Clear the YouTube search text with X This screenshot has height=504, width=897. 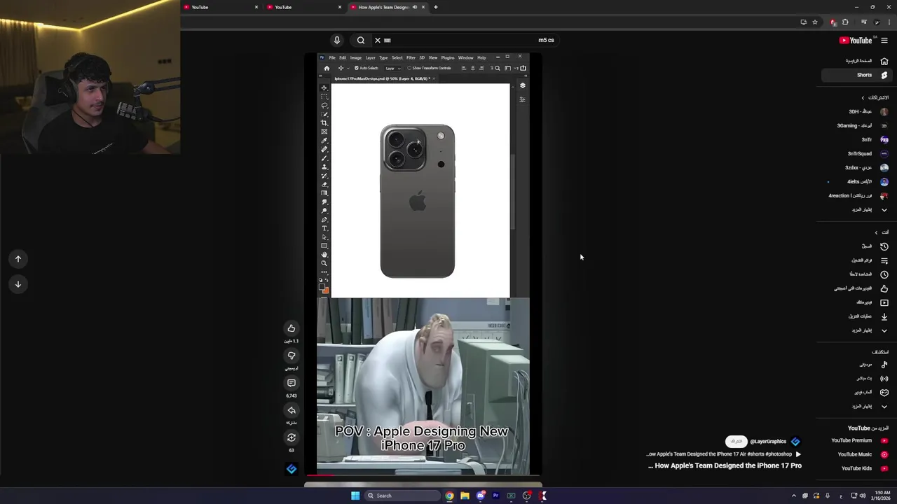click(377, 40)
